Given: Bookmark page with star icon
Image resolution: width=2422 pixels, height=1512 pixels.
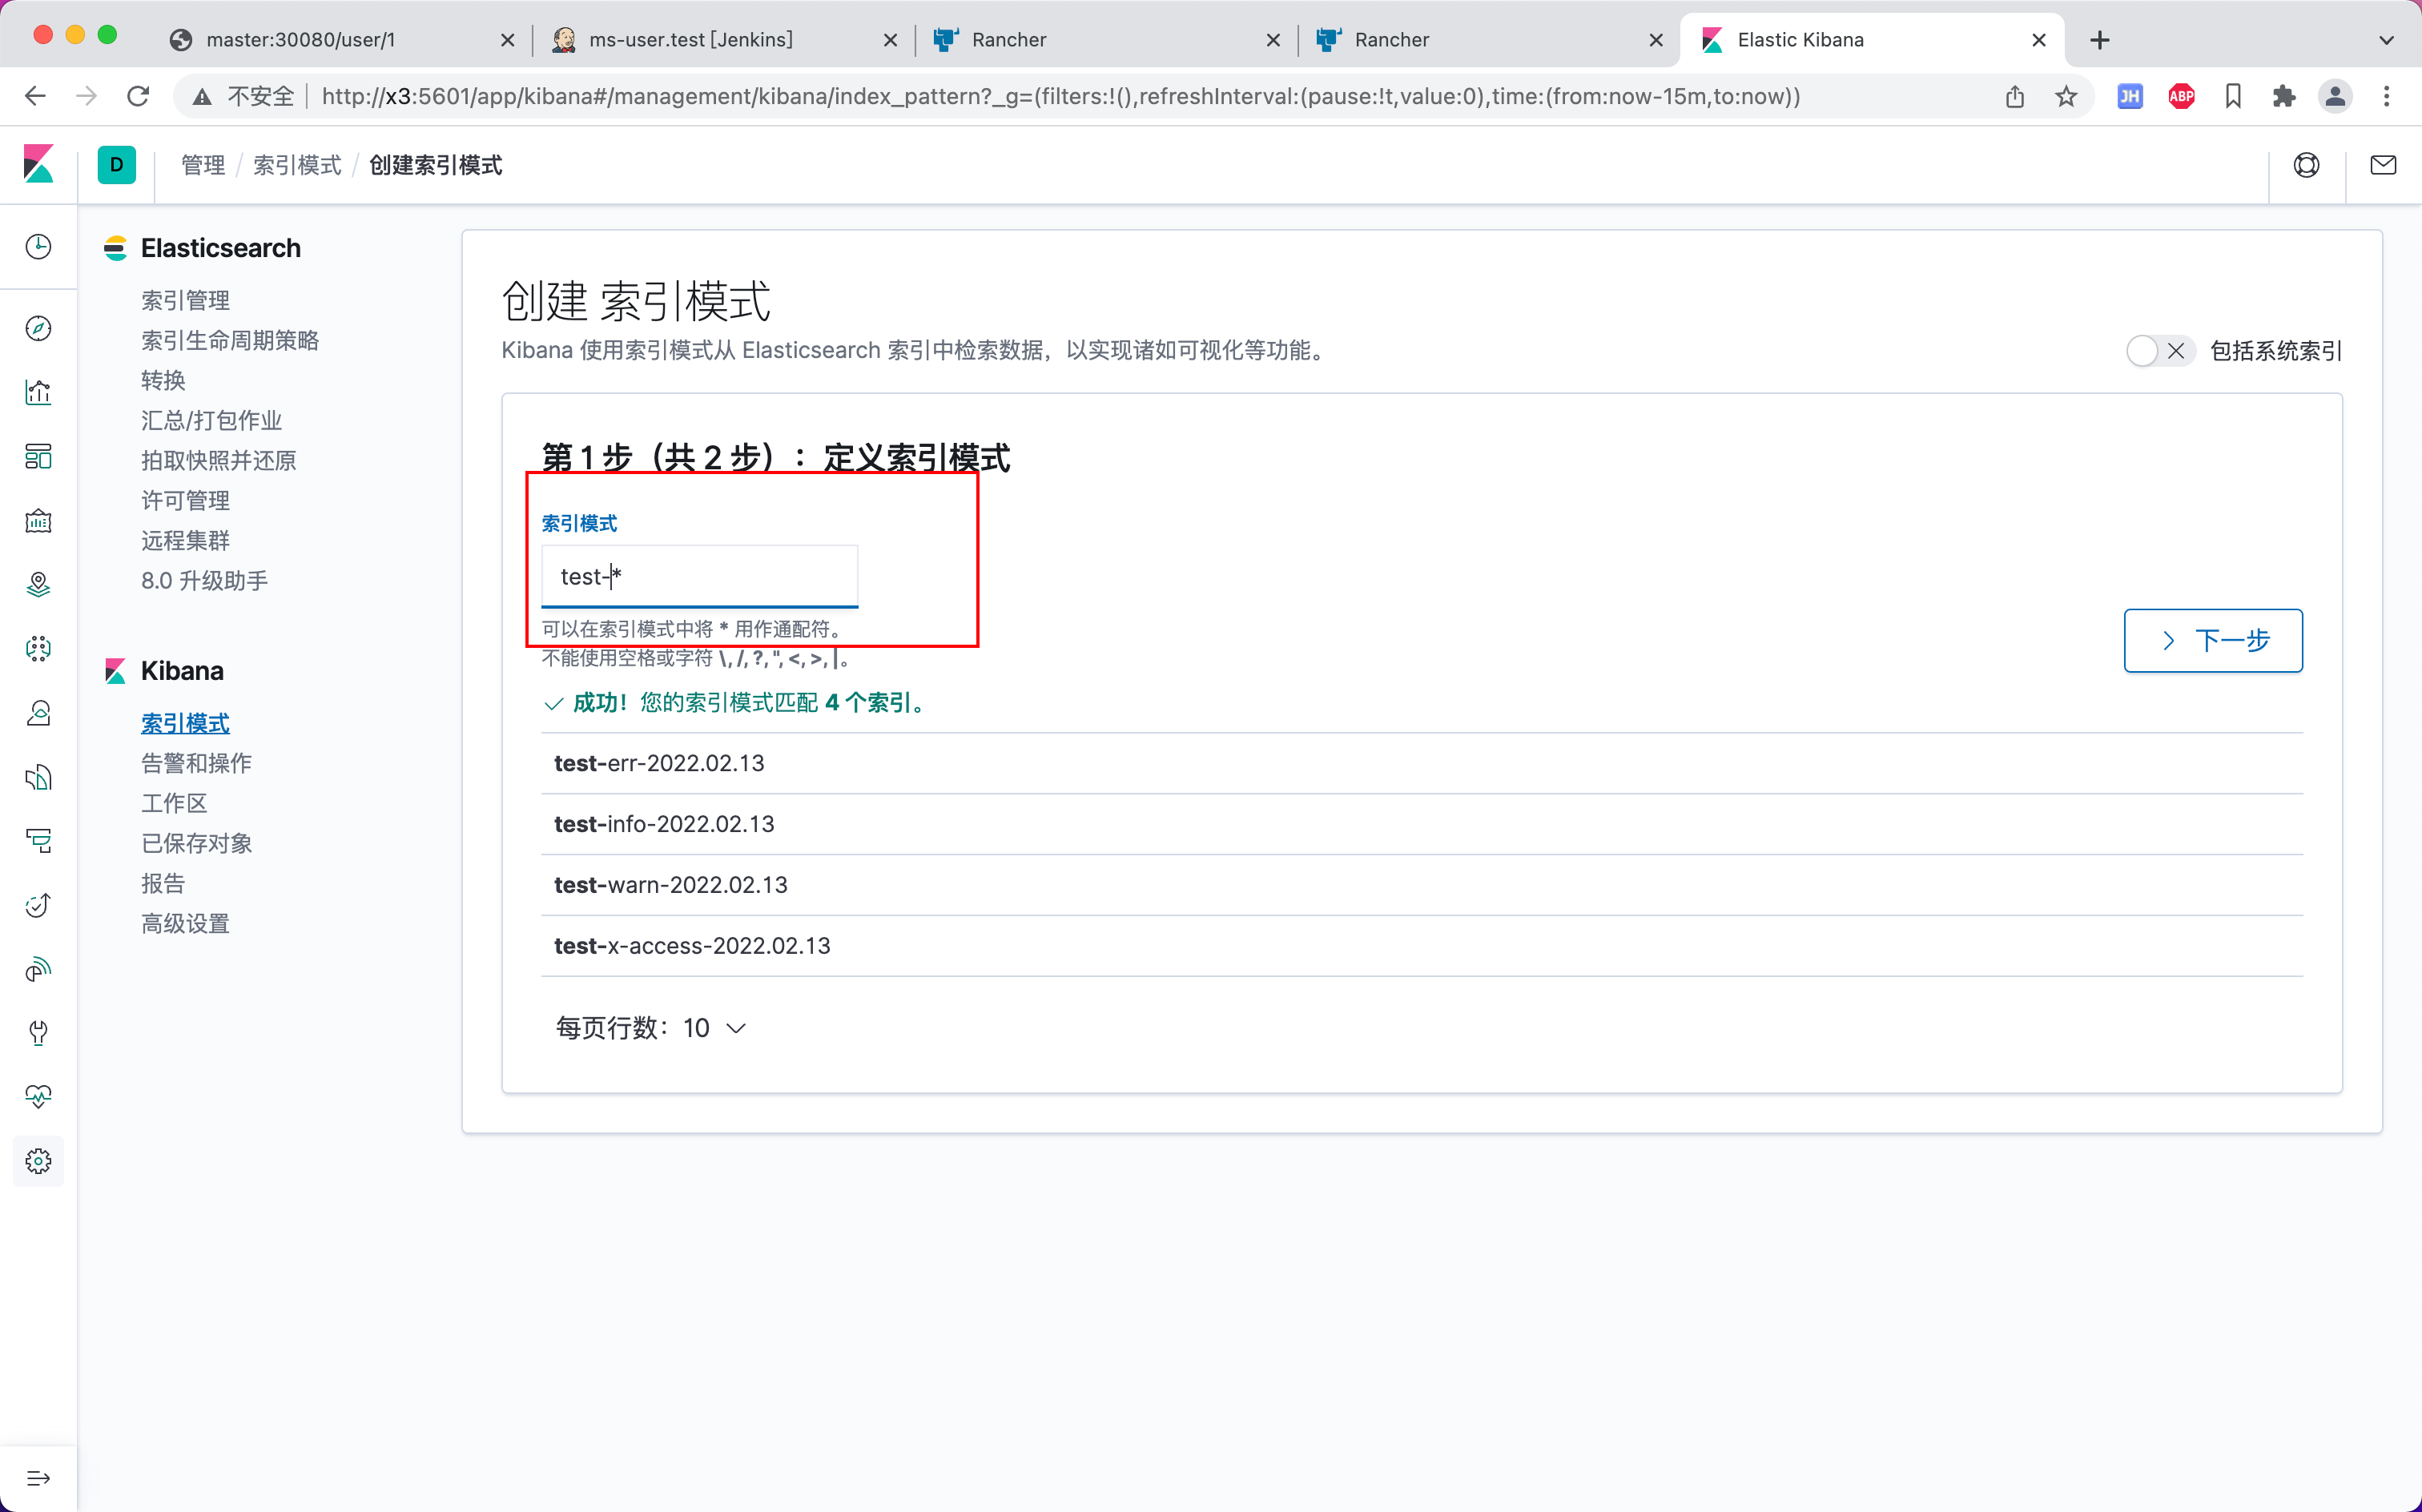Looking at the screenshot, I should 2066,96.
